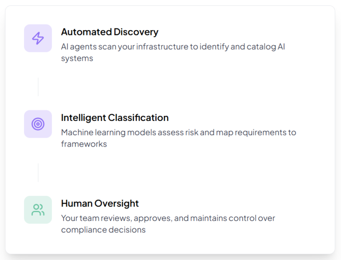The height and width of the screenshot is (260, 341).
Task: Click the 'AI agents scan your infrastructure' line
Action: point(173,47)
